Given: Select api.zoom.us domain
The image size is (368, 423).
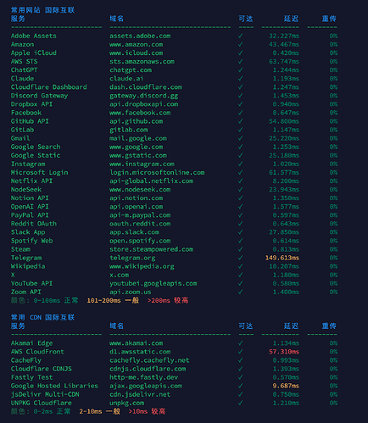Looking at the screenshot, I should [x=131, y=292].
